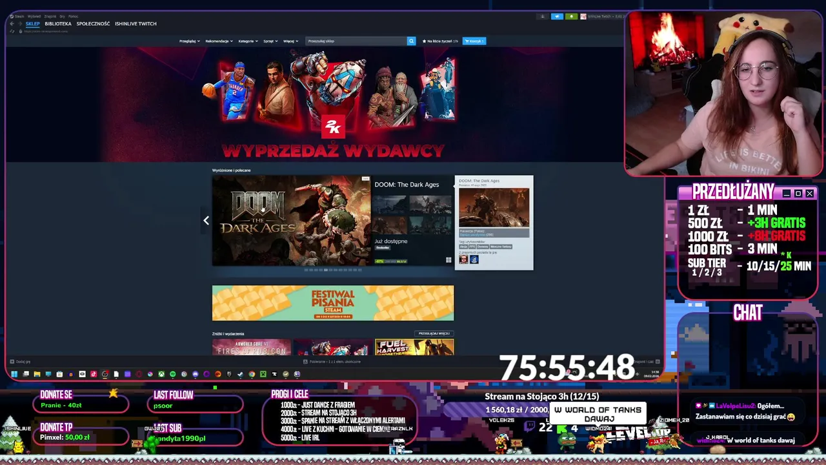Expand the Kategorie dropdown
This screenshot has height=465, width=826.
tap(248, 41)
